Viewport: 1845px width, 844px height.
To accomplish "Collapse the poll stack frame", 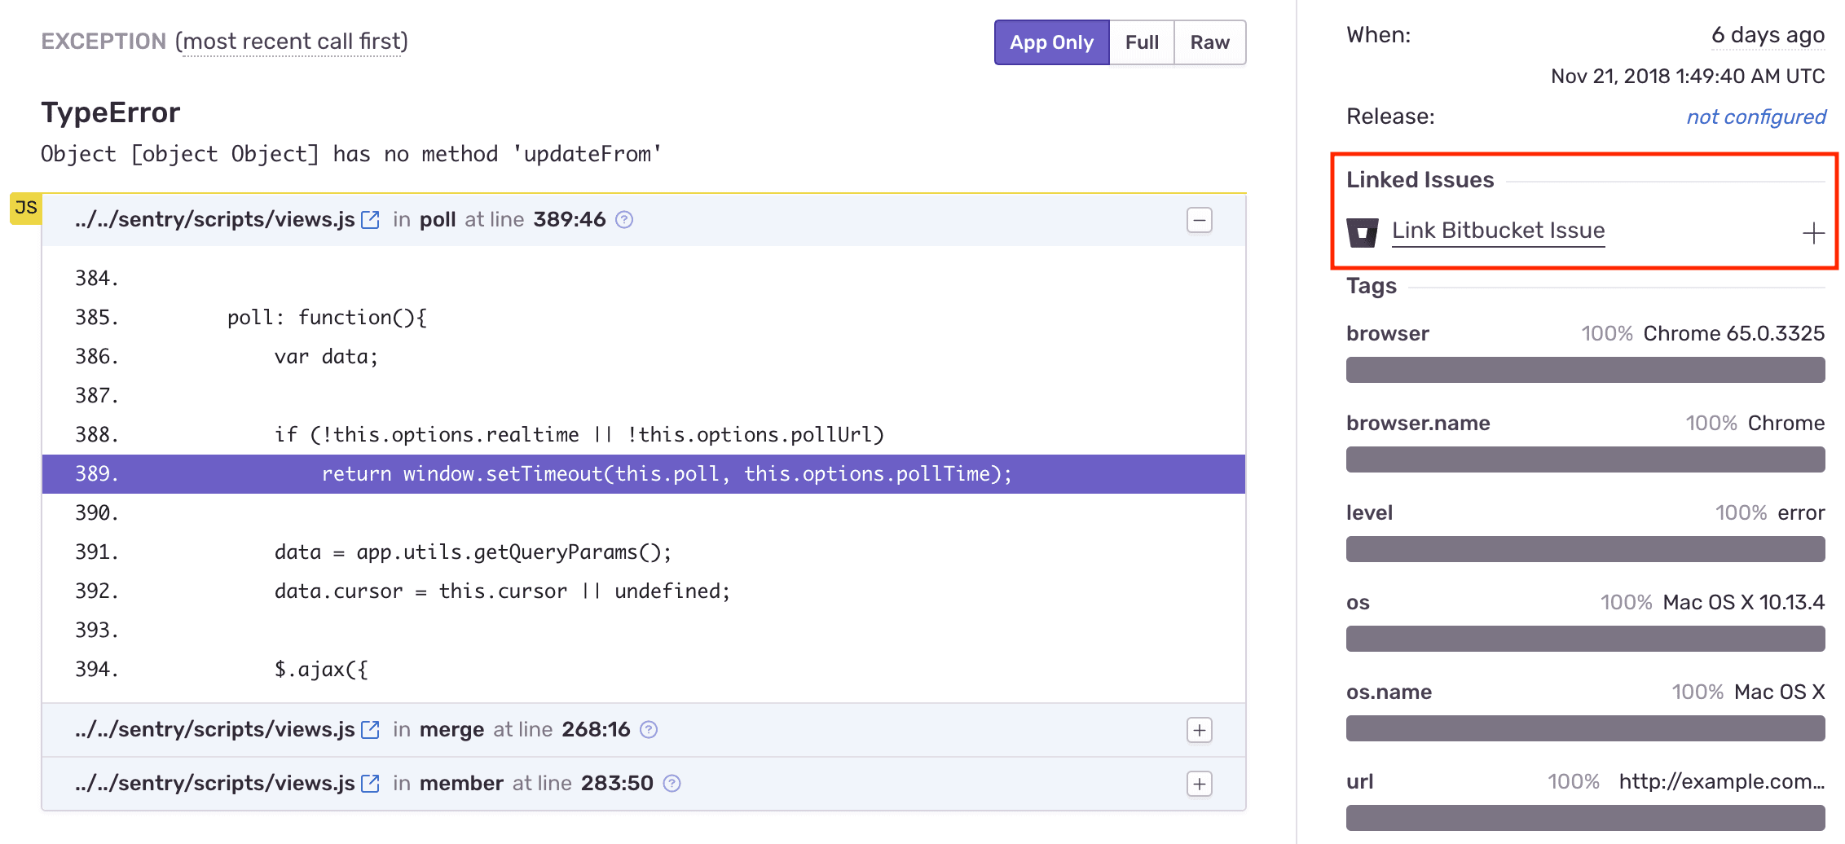I will point(1199,220).
